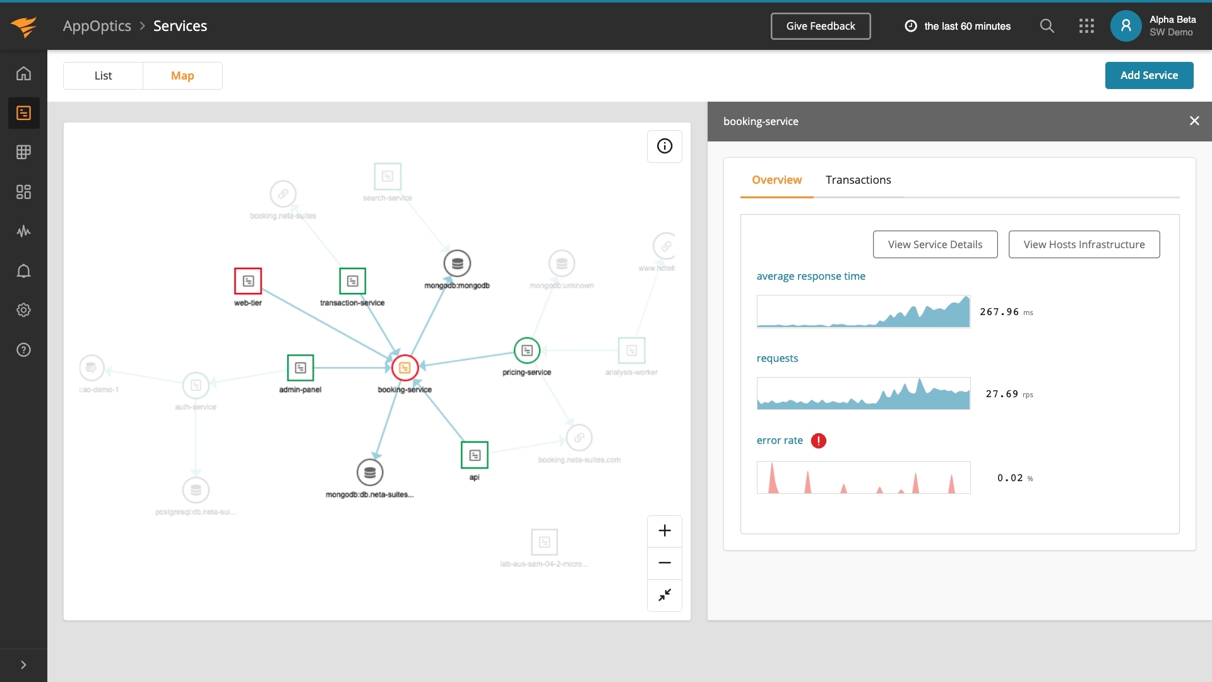Image resolution: width=1212 pixels, height=682 pixels.
Task: Switch to the Map view tab
Action: (x=182, y=76)
